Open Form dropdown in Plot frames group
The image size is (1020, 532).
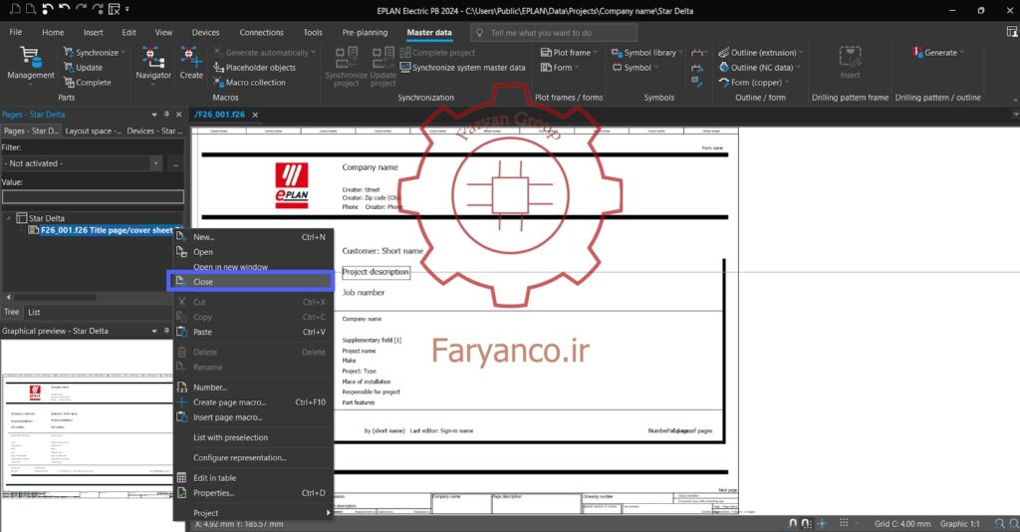560,68
